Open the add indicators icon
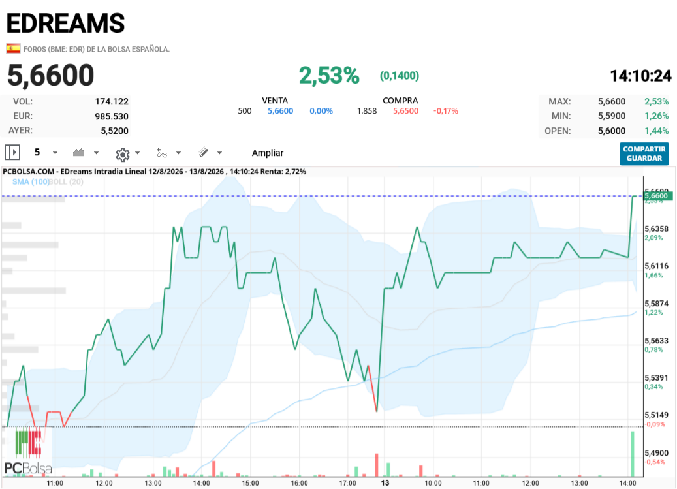 161,153
